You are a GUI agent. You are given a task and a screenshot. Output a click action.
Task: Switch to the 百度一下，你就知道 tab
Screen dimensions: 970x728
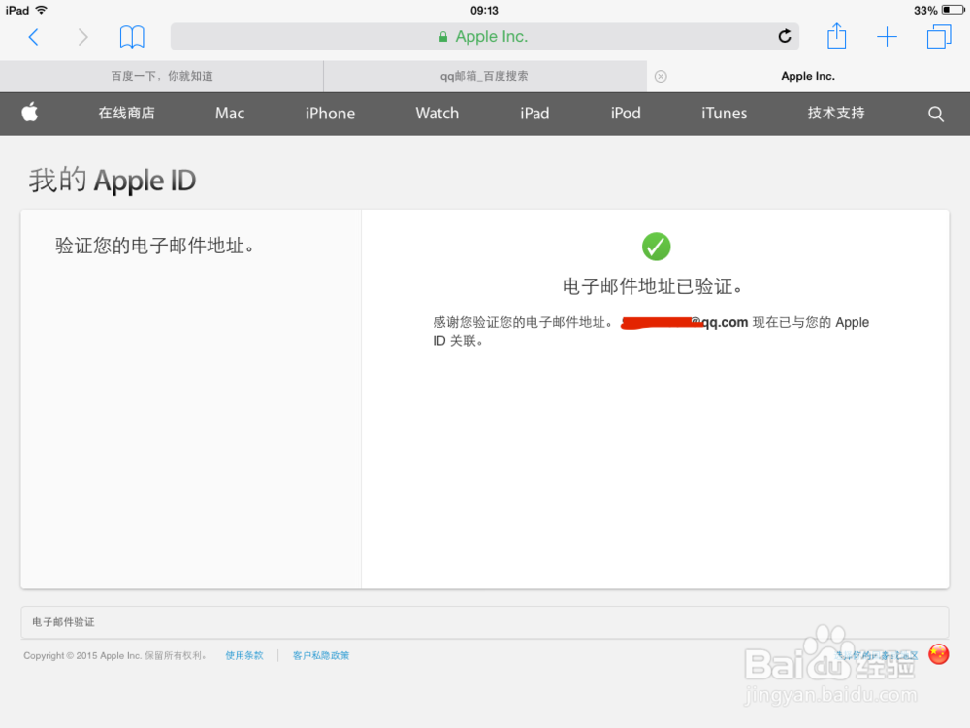click(x=161, y=76)
